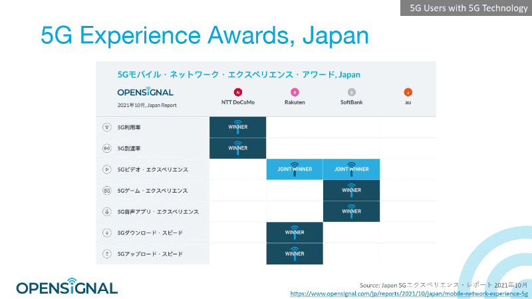Select SoftBank JOINT WINNER badge for video
The height and width of the screenshot is (299, 532).
click(352, 169)
